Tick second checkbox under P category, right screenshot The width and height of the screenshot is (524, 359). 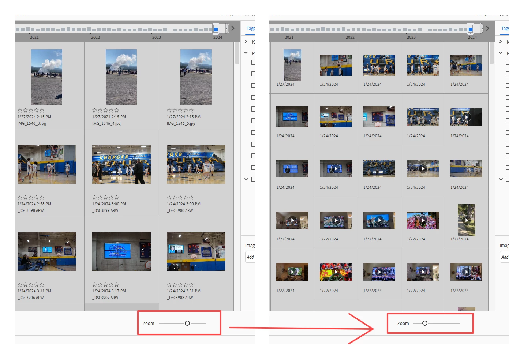508,74
